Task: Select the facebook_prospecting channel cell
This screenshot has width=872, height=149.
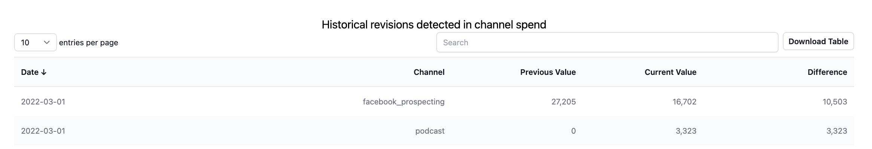Action: click(403, 101)
